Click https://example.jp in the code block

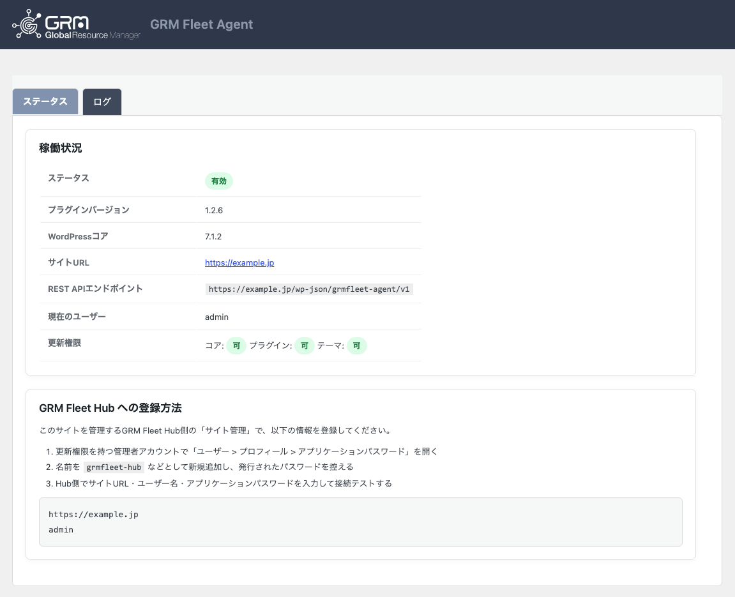(93, 515)
